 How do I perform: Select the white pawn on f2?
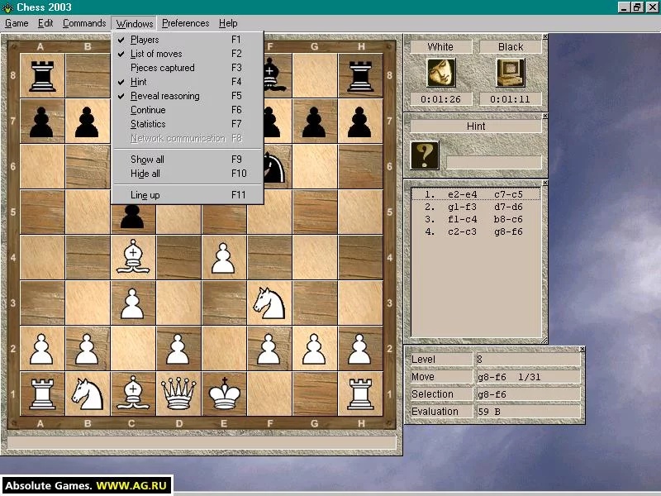(269, 349)
